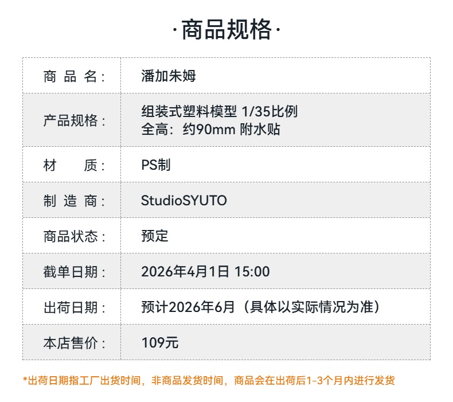
Task: Select the PS制 material value
Action: [x=156, y=165]
